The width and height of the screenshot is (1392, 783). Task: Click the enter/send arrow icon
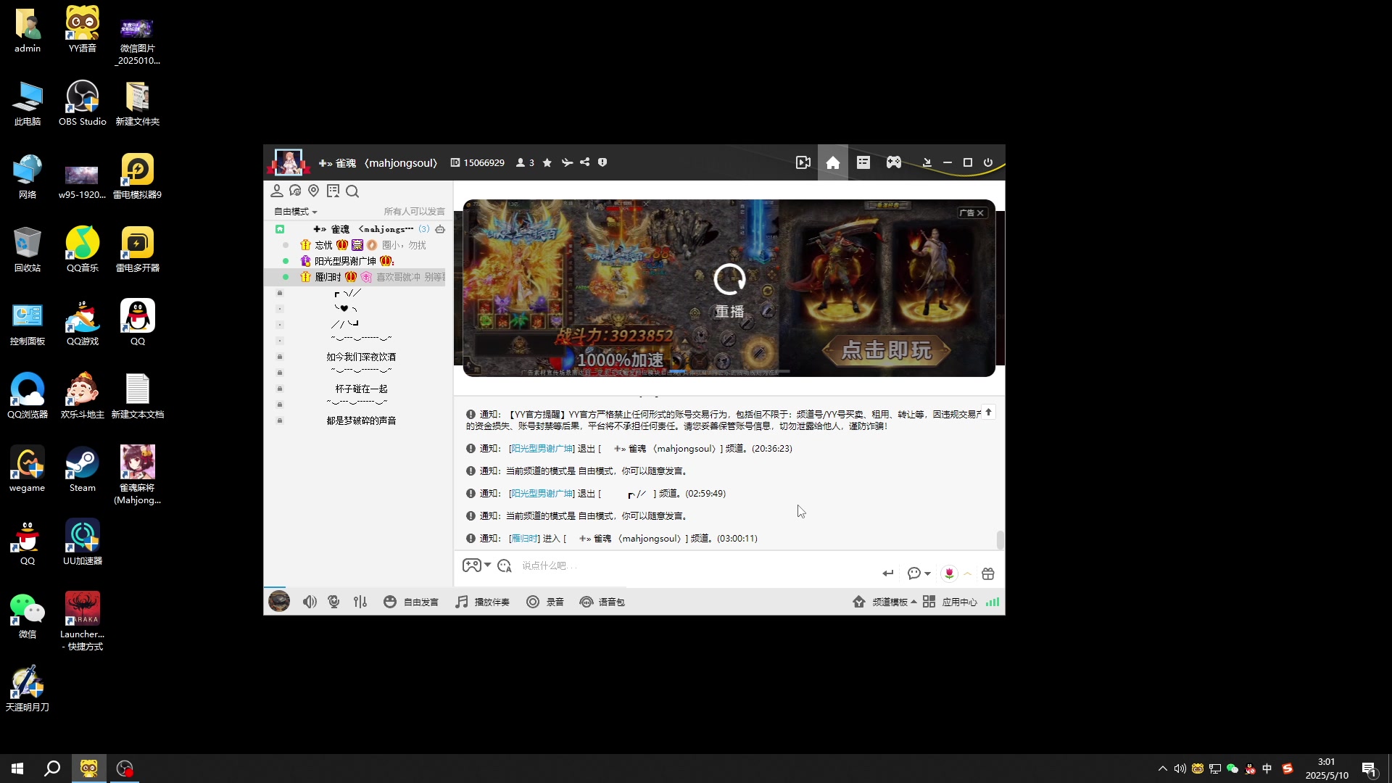pyautogui.click(x=888, y=573)
